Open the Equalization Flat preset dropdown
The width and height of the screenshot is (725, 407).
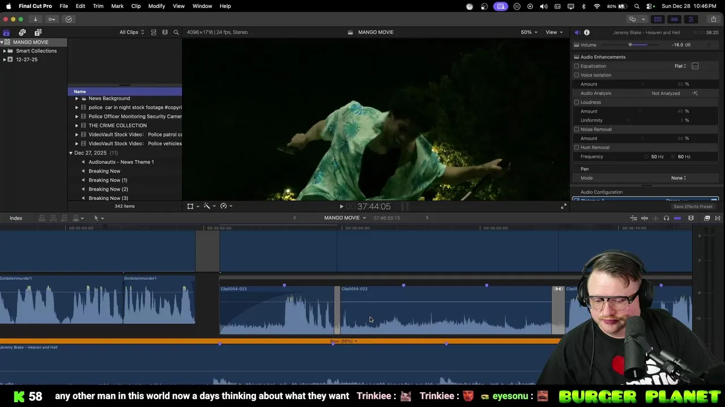coord(680,66)
